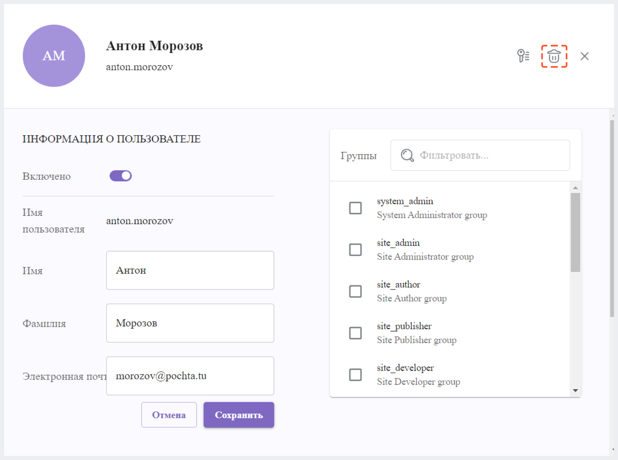
Task: Click the Сохранить button
Action: tap(239, 415)
